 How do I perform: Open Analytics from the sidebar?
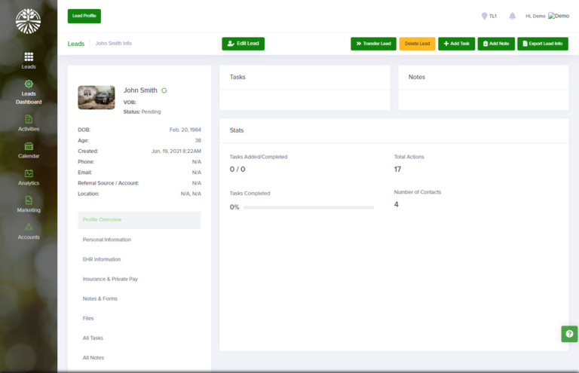(29, 173)
